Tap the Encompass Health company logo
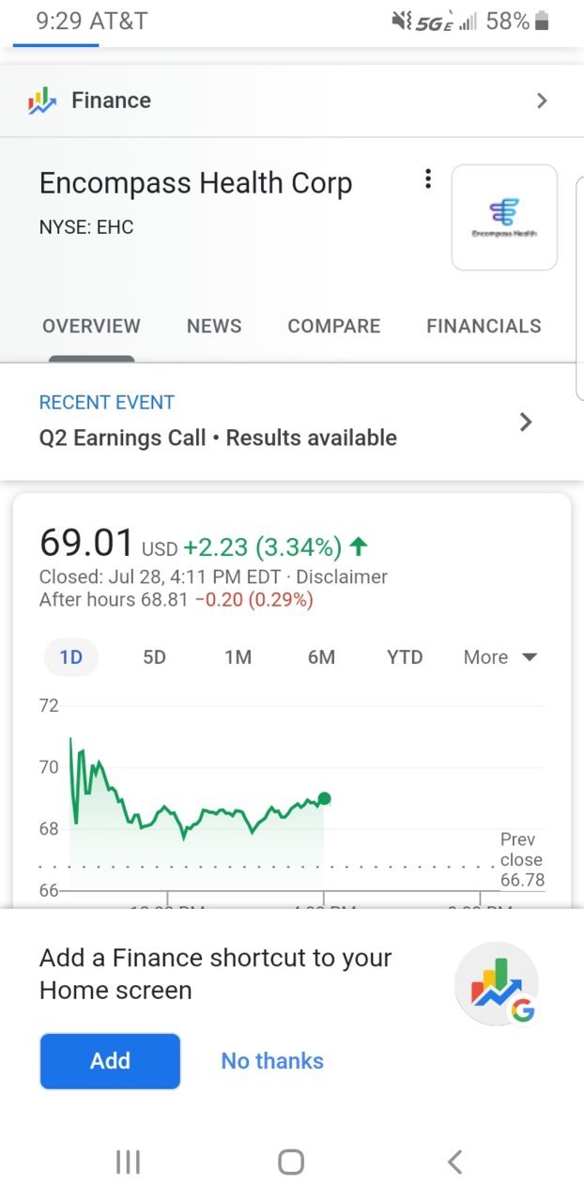584x1201 pixels. (504, 218)
